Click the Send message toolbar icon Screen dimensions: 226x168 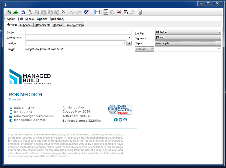coord(9,12)
